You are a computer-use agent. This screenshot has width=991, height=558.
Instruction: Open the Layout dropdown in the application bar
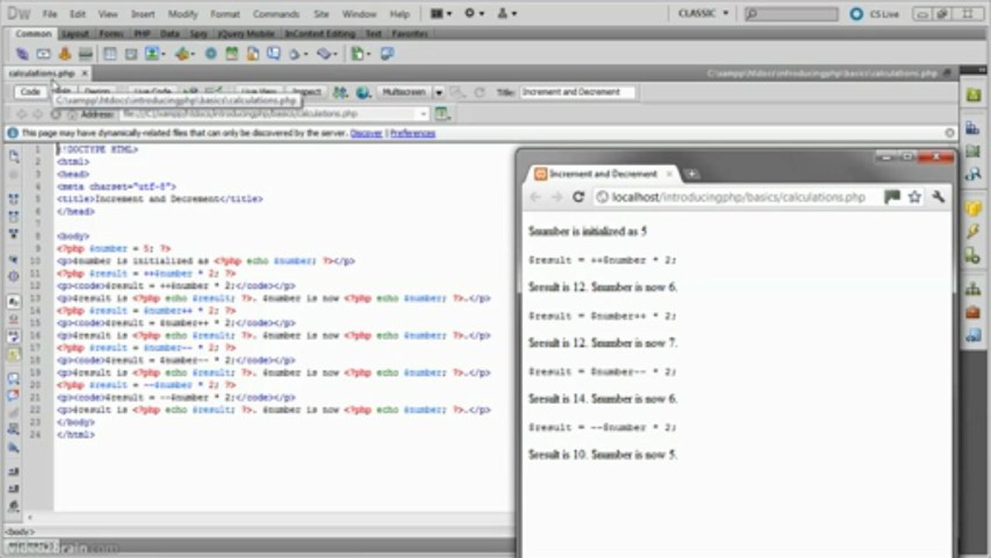click(x=441, y=14)
